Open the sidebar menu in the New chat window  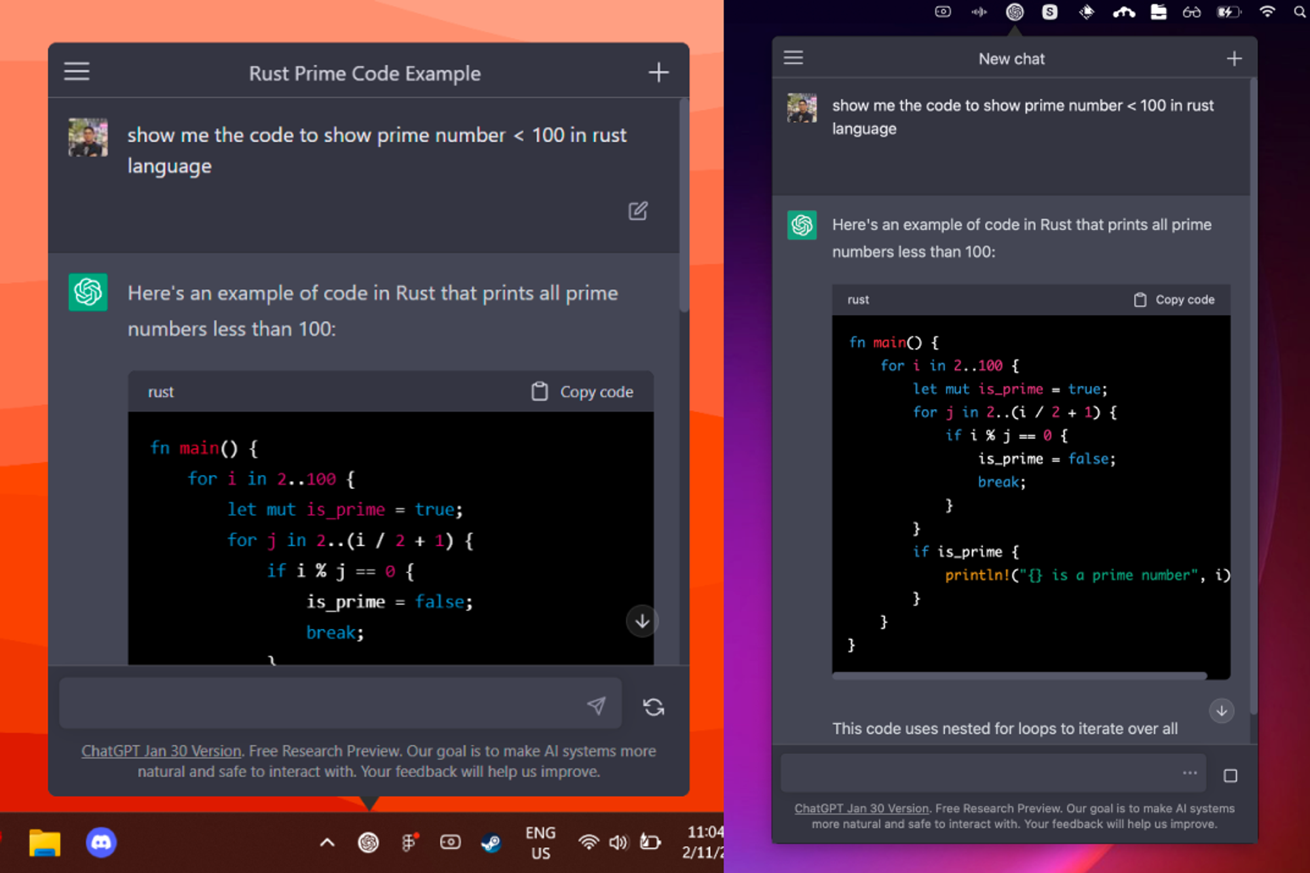coord(793,58)
